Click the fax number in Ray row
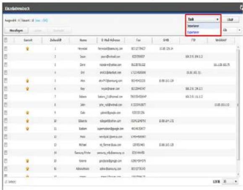The height and width of the screenshot is (190, 243). pos(138,89)
